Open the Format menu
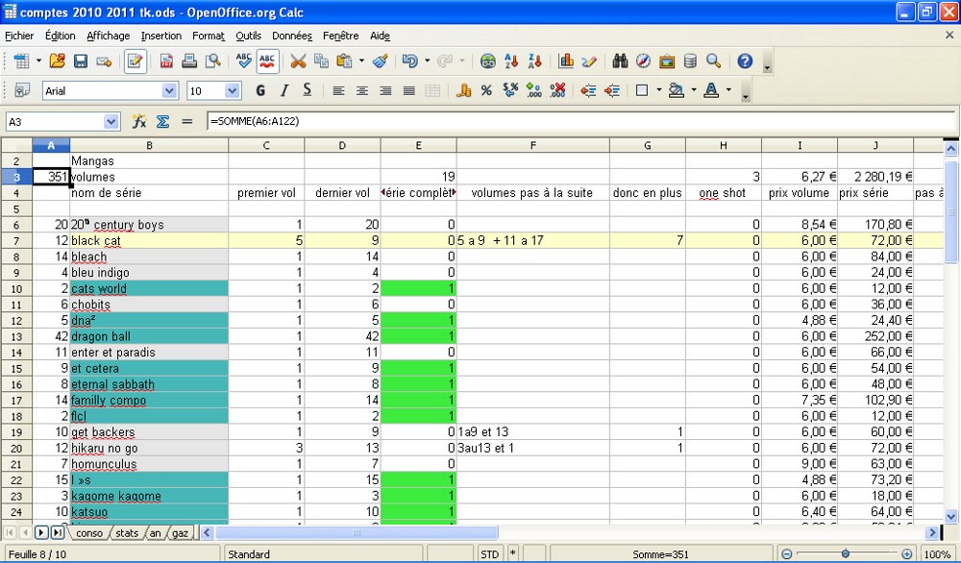This screenshot has width=961, height=563. tap(209, 37)
